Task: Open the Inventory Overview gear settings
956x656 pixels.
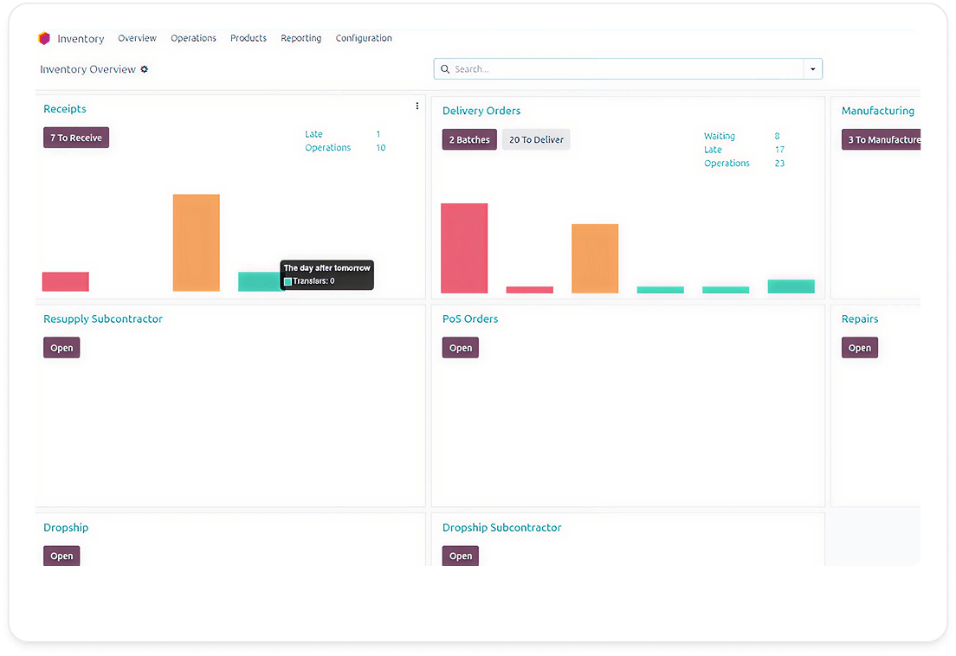Action: (x=145, y=69)
